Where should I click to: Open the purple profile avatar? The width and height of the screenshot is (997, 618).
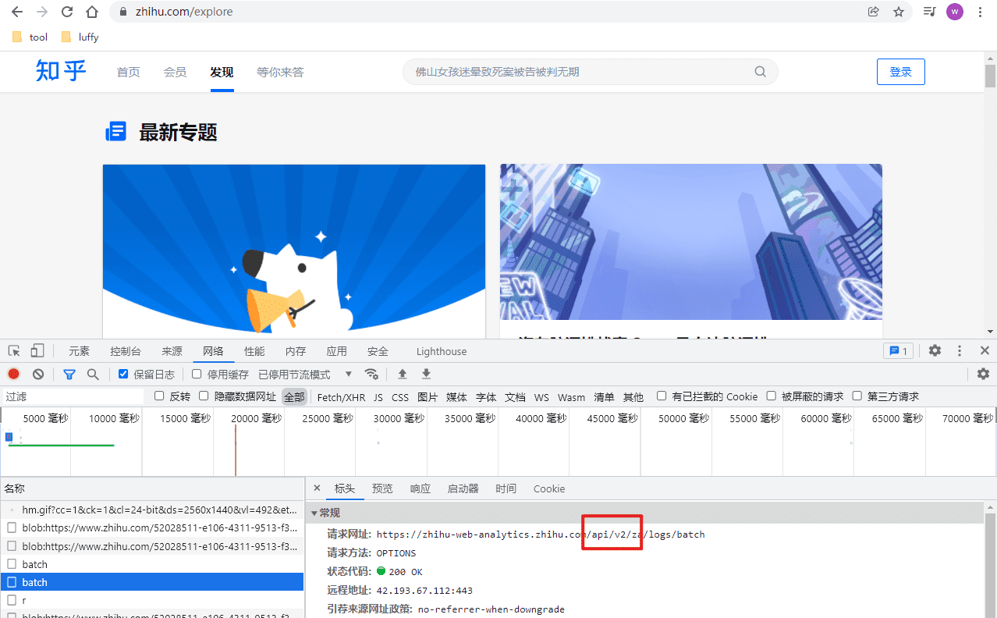tap(955, 12)
